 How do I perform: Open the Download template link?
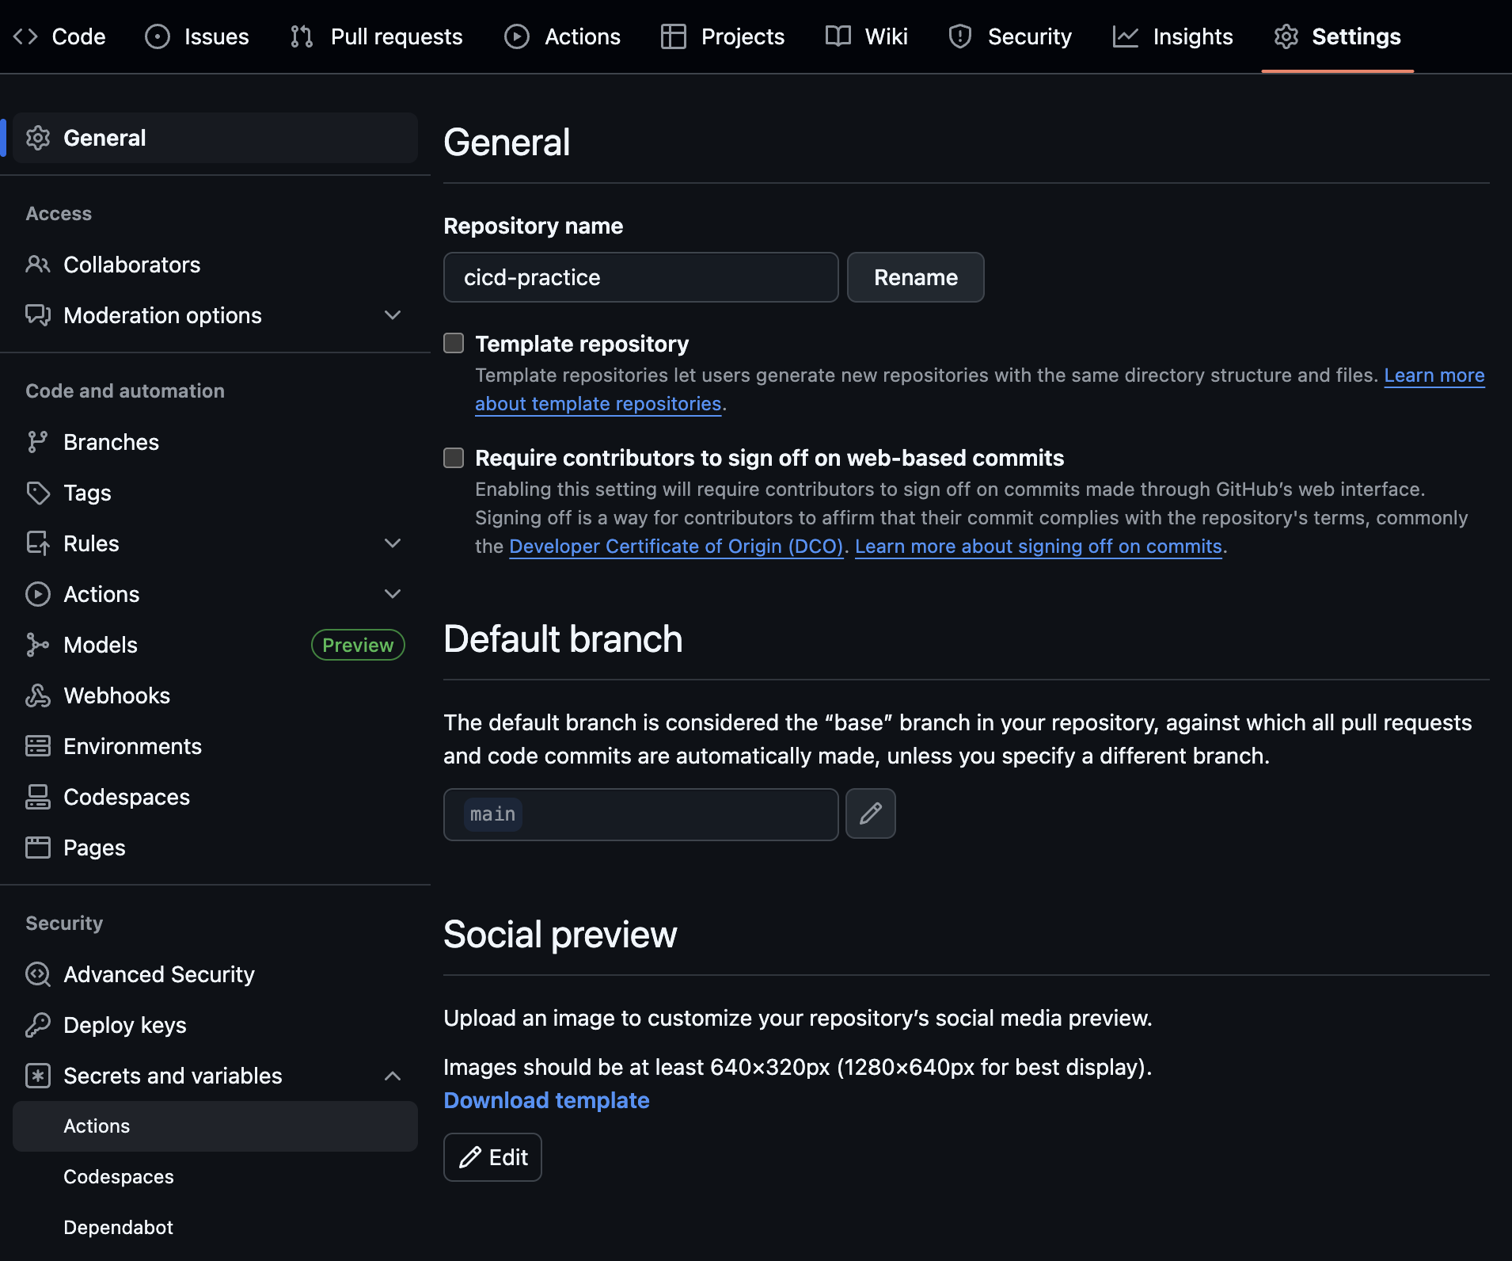[546, 1100]
